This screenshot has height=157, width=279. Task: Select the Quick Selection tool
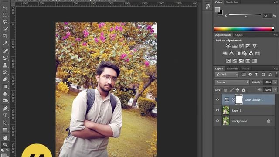click(5, 29)
